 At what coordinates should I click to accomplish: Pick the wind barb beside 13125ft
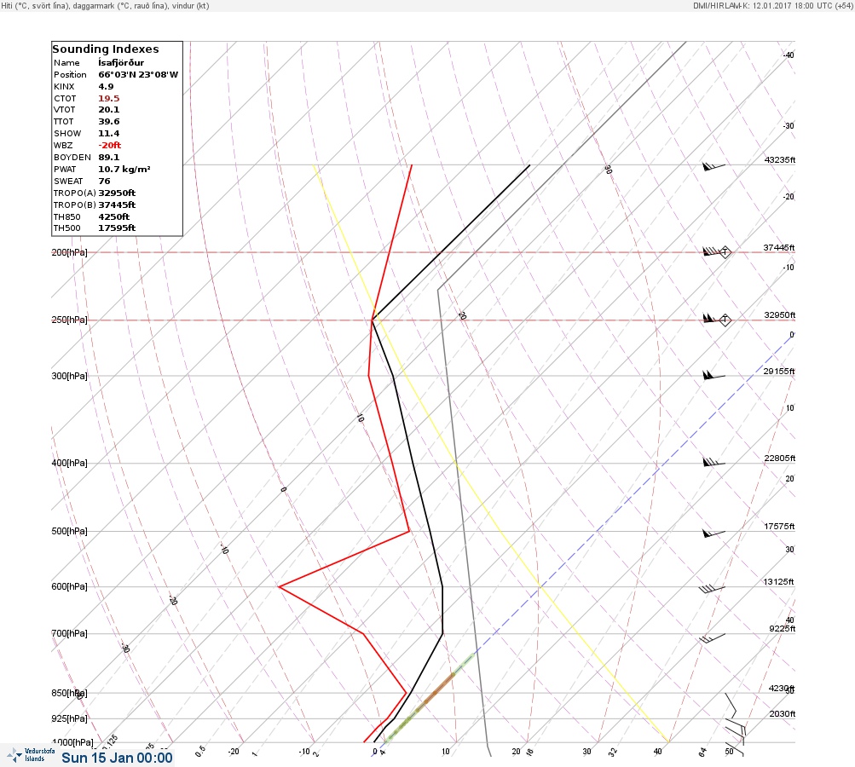click(x=712, y=589)
